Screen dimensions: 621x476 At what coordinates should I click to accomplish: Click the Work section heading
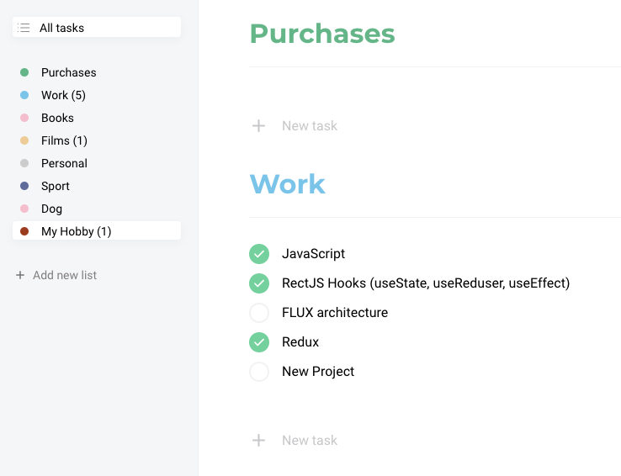287,184
